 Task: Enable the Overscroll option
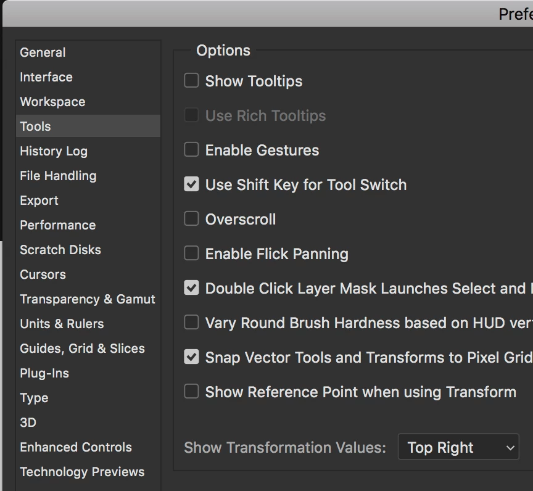tap(192, 219)
